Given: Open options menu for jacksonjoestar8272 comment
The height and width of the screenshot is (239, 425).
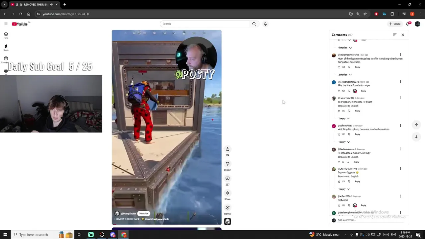Looking at the screenshot, I should [x=400, y=82].
